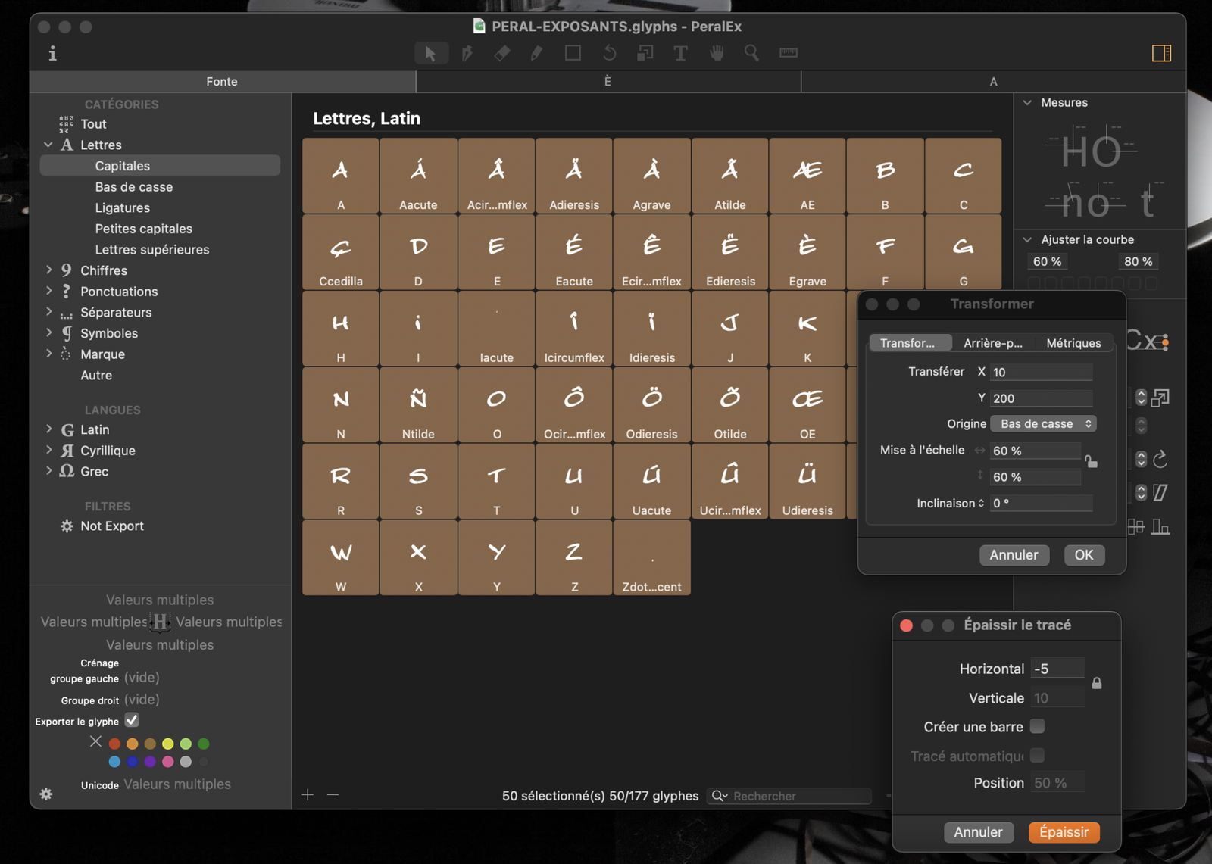Screen dimensions: 1212x864
Task: Click the Rechercher search field
Action: coord(790,796)
